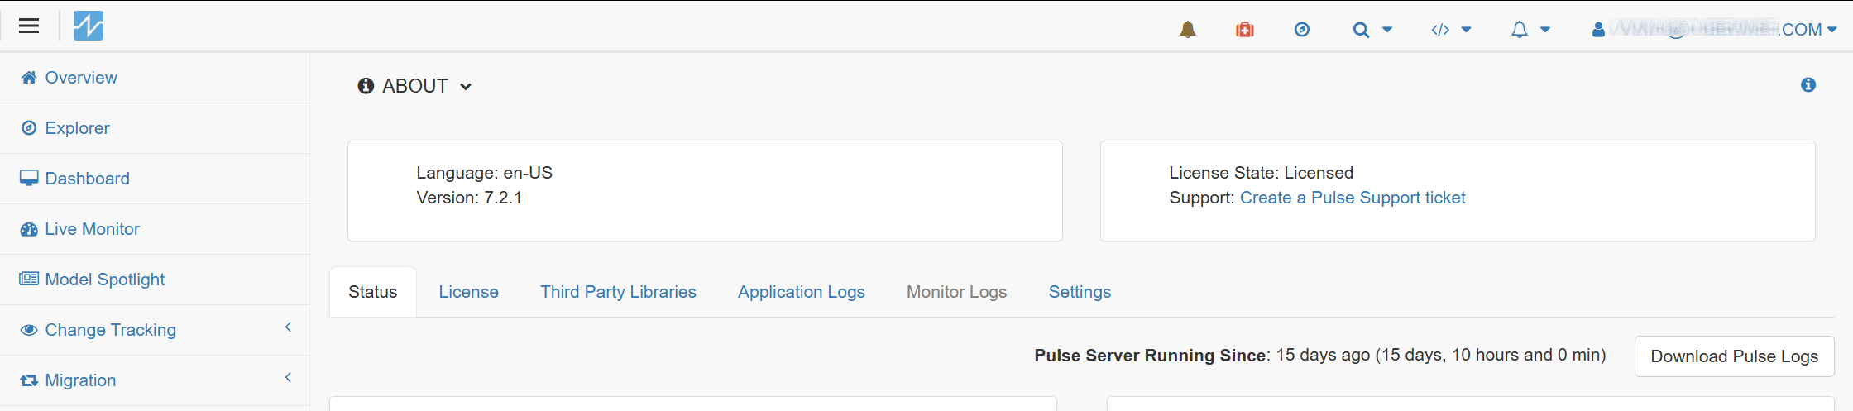This screenshot has width=1853, height=411.
Task: Click the Download Pulse Logs button
Action: (x=1734, y=356)
